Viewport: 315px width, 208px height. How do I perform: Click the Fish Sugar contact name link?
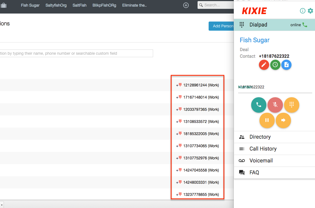254,40
